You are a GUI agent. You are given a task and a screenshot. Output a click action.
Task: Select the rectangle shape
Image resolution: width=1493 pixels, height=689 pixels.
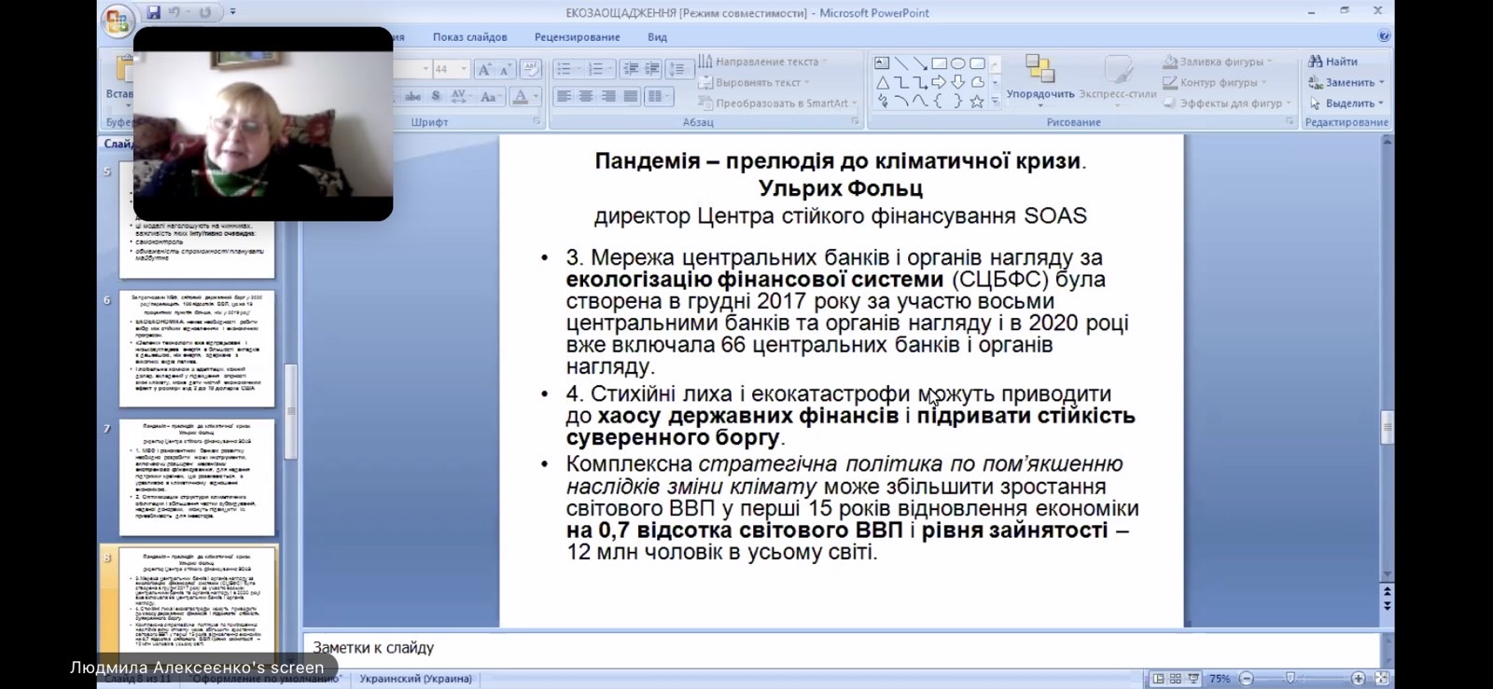coord(939,63)
